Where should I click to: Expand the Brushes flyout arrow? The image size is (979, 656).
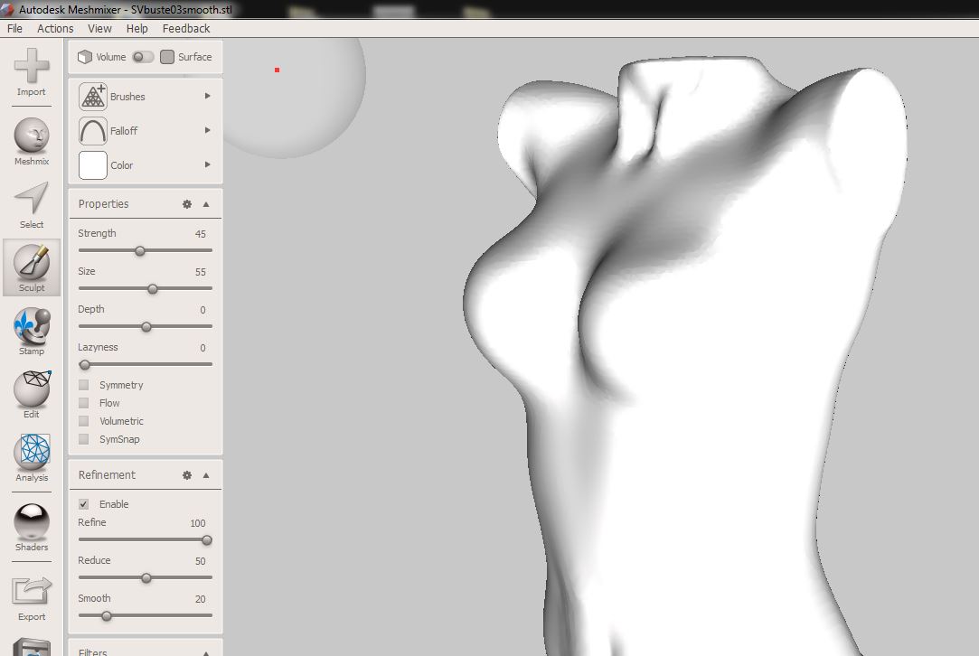(207, 96)
